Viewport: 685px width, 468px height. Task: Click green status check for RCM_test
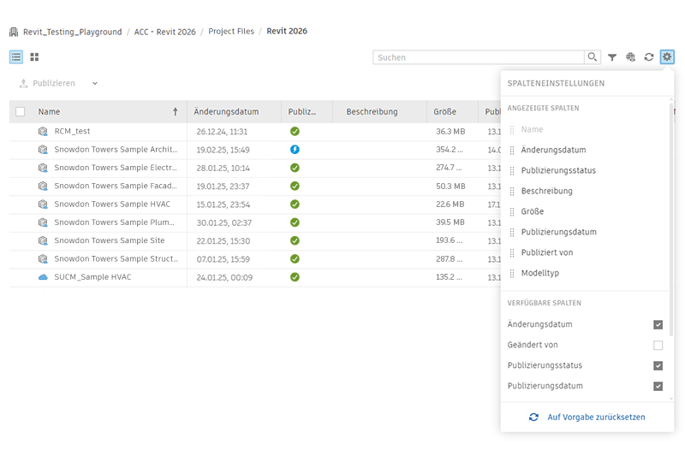click(295, 132)
